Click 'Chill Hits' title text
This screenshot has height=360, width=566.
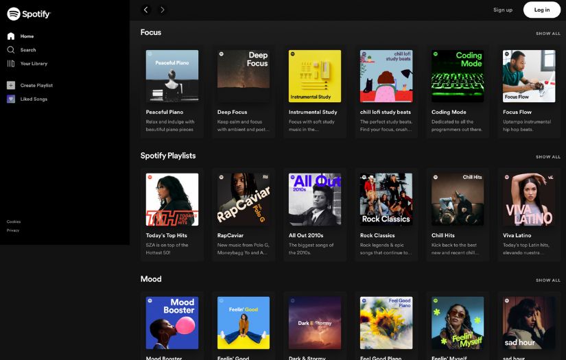click(x=443, y=236)
